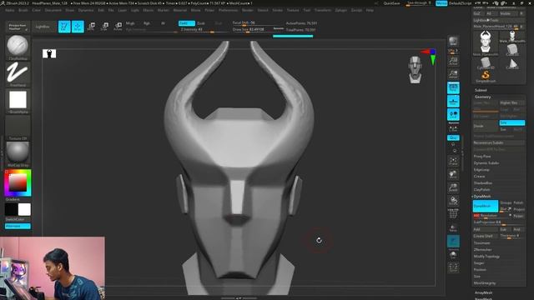
Task: Expand the ShadowBox subsection
Action: click(x=482, y=183)
